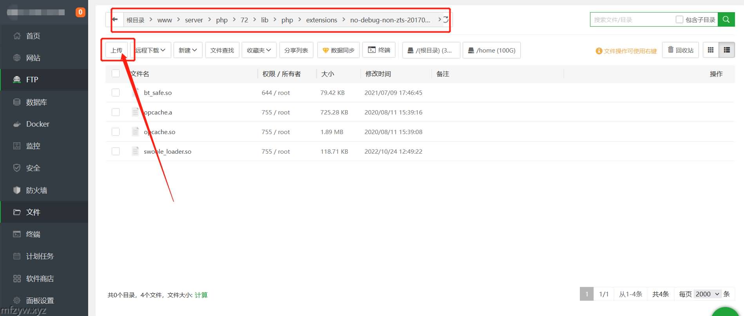Check the 包含子目录 checkbox
This screenshot has width=744, height=316.
(679, 20)
